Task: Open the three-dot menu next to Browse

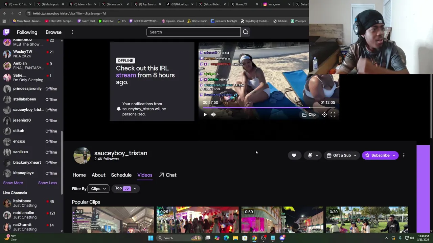Action: coord(72,32)
